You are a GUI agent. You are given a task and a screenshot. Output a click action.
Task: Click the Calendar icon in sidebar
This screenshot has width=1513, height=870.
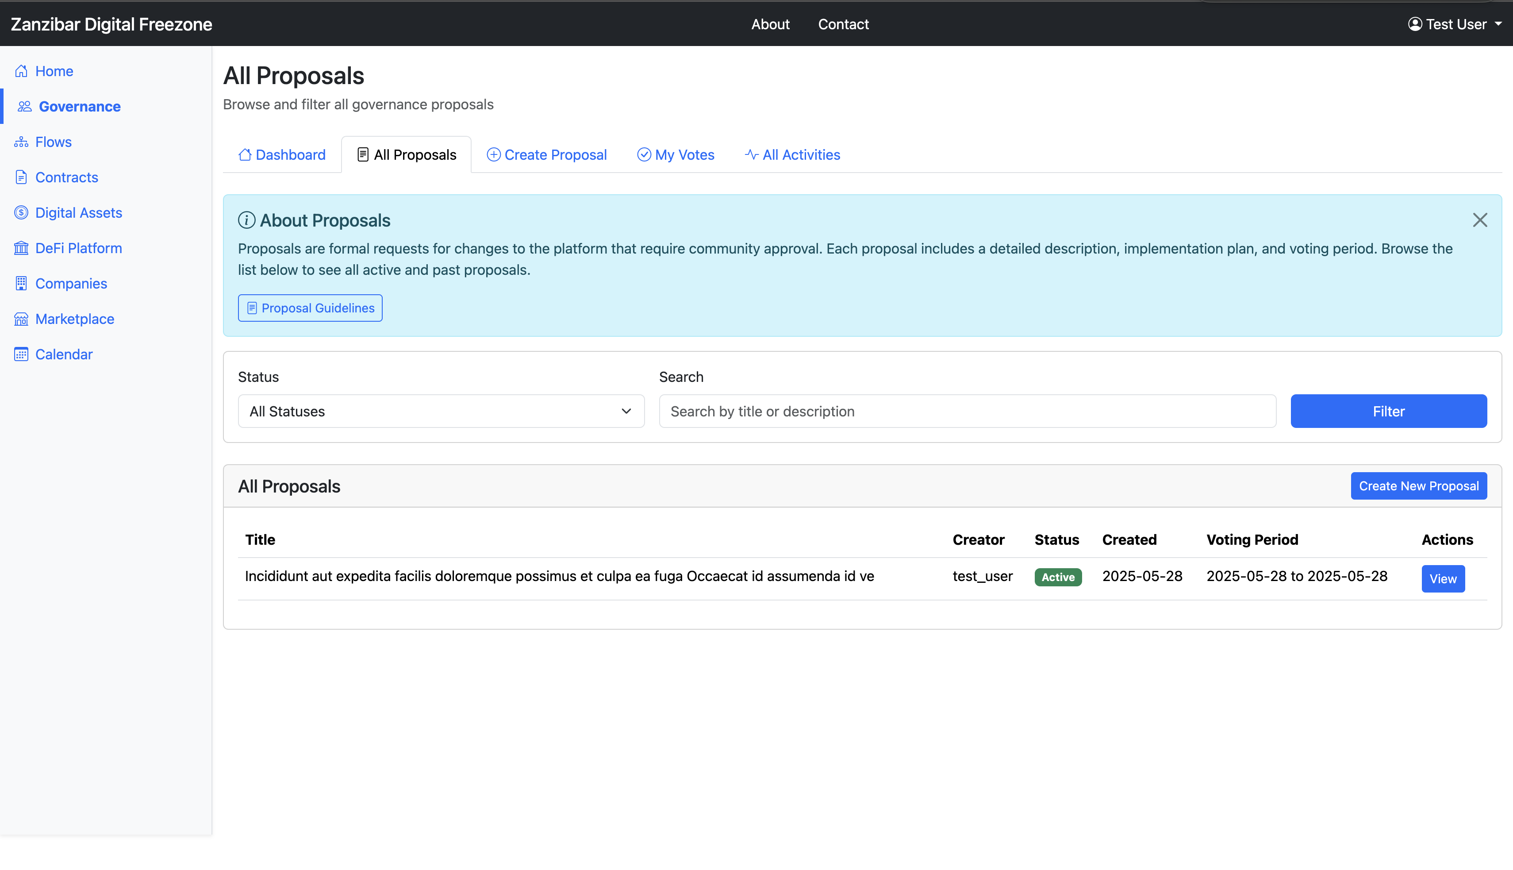coord(22,354)
